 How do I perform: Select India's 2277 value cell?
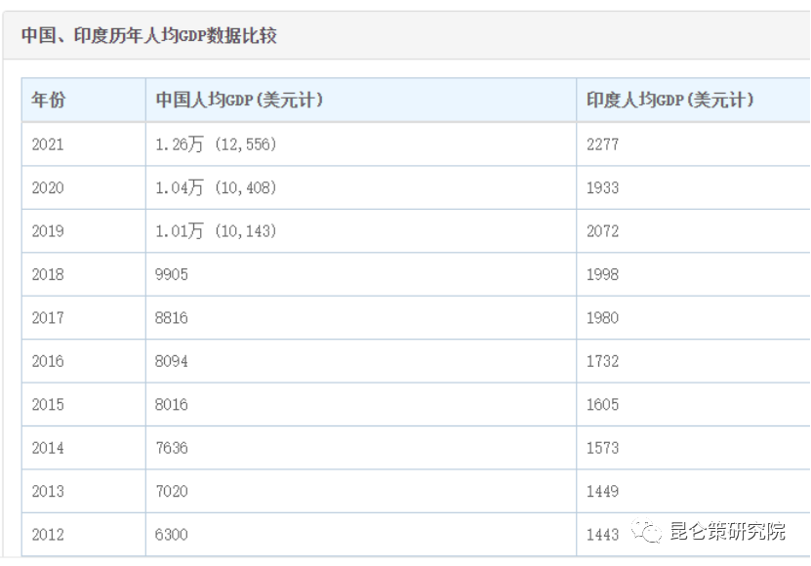click(x=602, y=144)
